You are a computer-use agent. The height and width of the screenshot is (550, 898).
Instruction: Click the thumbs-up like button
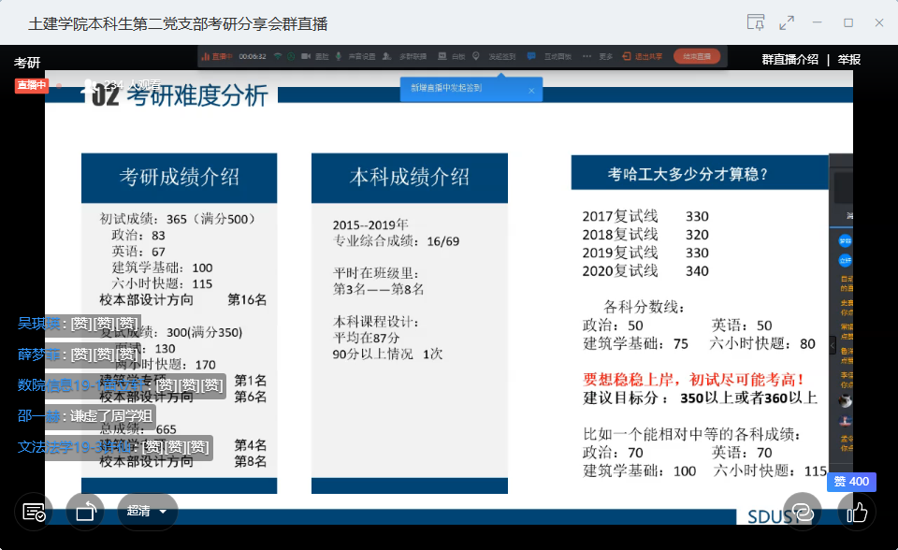857,512
